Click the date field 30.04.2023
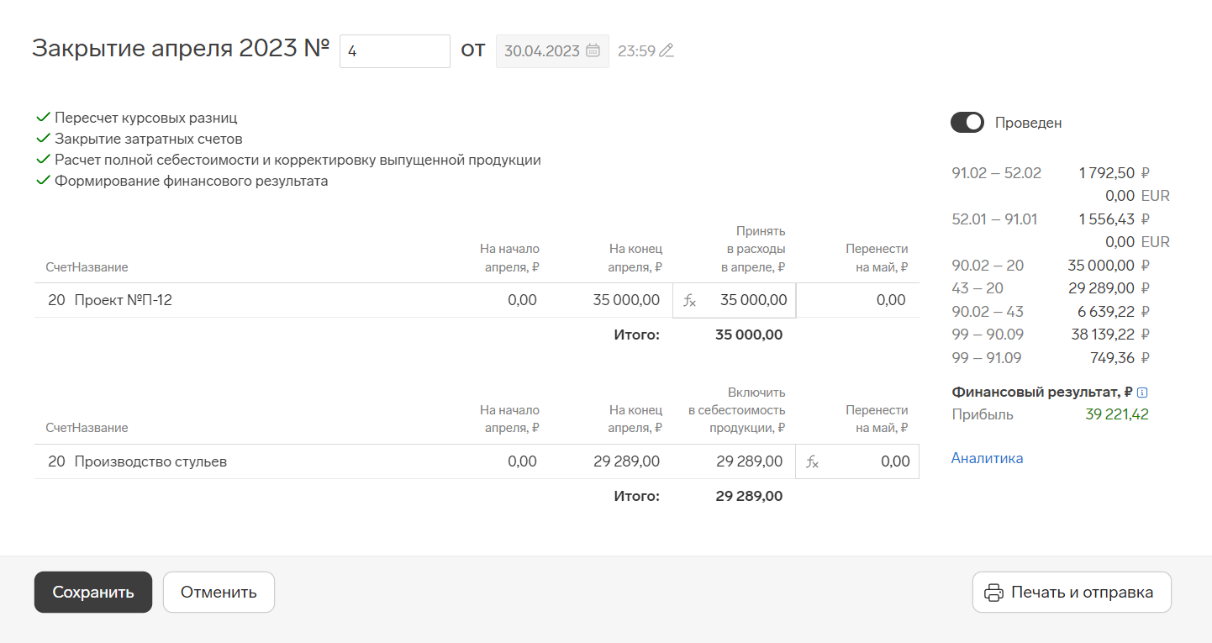1212x643 pixels. click(x=552, y=51)
